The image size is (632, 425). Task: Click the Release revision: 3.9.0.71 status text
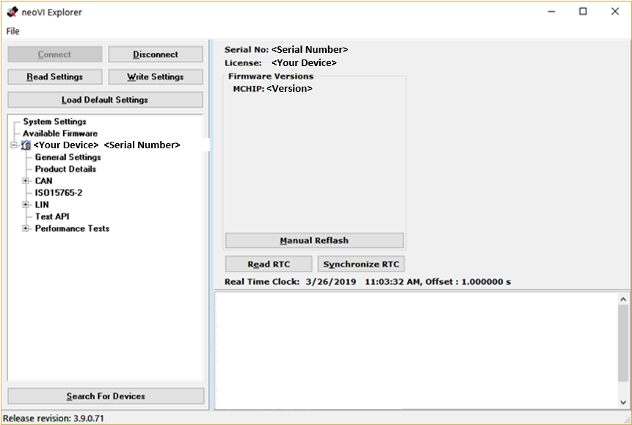(53, 418)
